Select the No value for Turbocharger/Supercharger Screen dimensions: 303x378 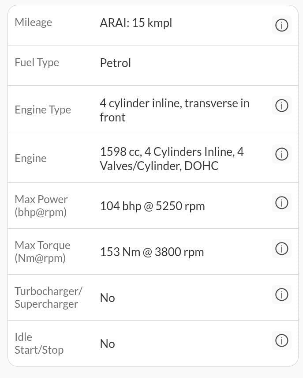pos(107,298)
